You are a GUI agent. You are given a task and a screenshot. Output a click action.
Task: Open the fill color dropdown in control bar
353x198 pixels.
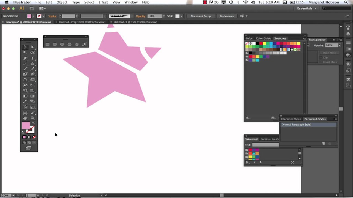[33, 16]
